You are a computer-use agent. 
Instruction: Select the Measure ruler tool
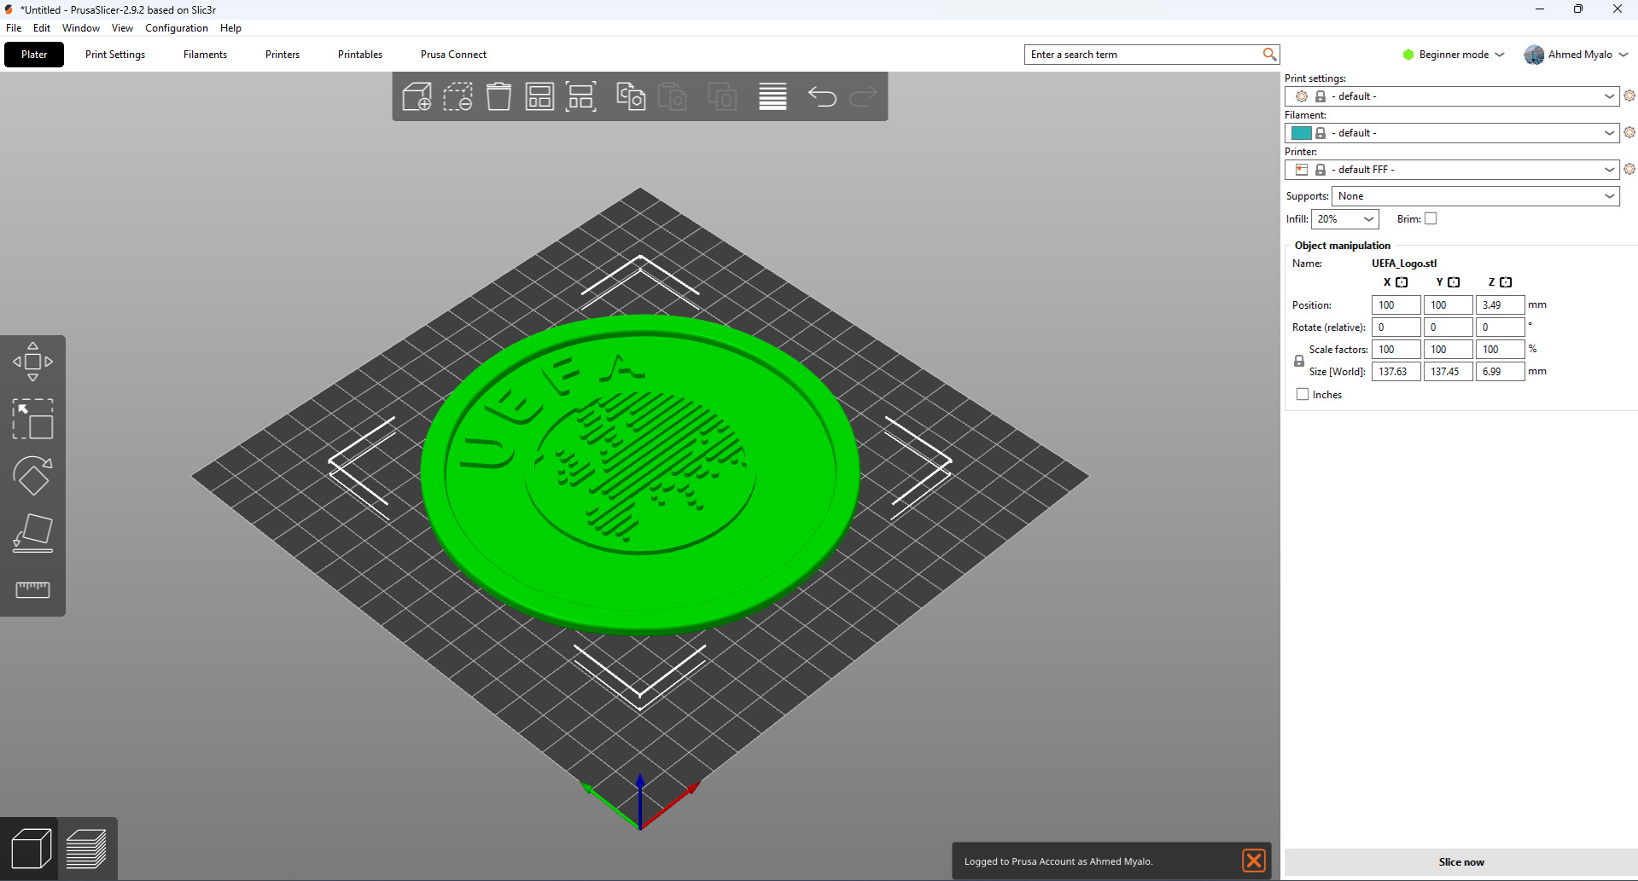coord(32,589)
